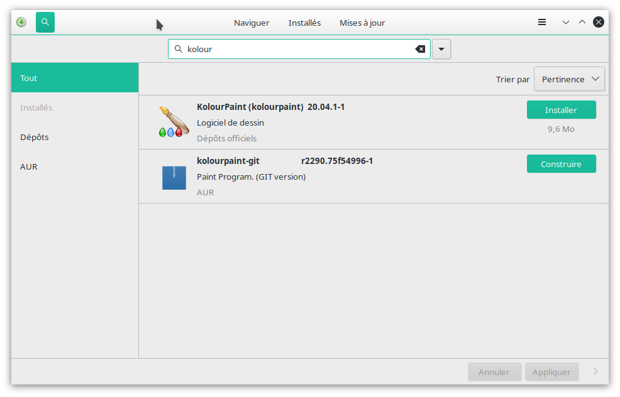Filter results by Dépôts

tap(75, 137)
